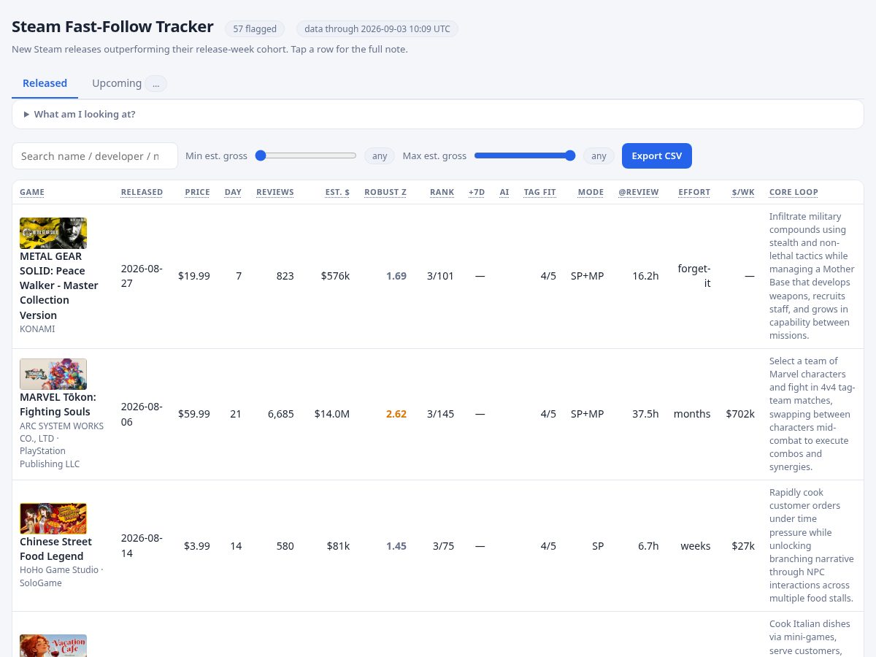Click the 'data through 2026-09-03' badge

tap(377, 29)
